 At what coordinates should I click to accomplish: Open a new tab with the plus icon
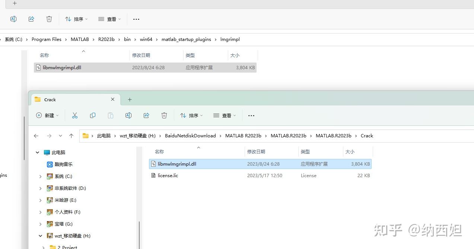point(130,99)
